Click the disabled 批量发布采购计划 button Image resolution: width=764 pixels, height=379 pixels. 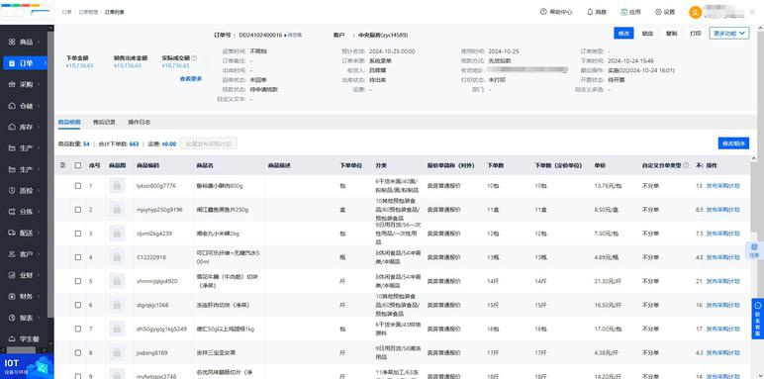pyautogui.click(x=209, y=143)
